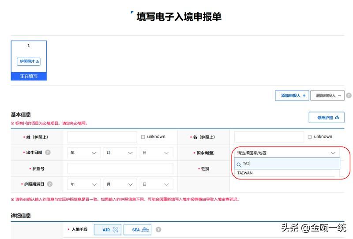
Task: Focus the 姓（护照上）input field
Action: (102, 137)
